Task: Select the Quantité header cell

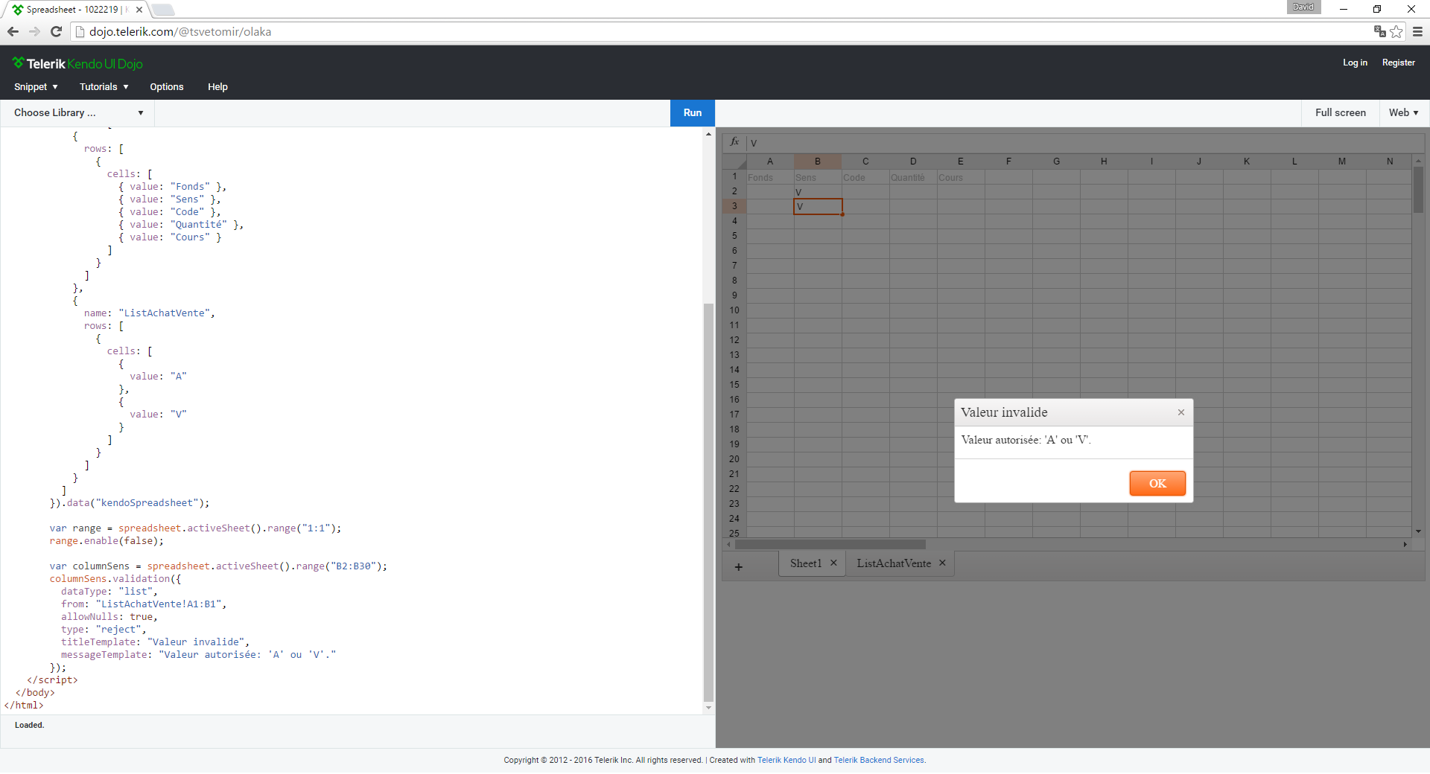Action: (913, 177)
